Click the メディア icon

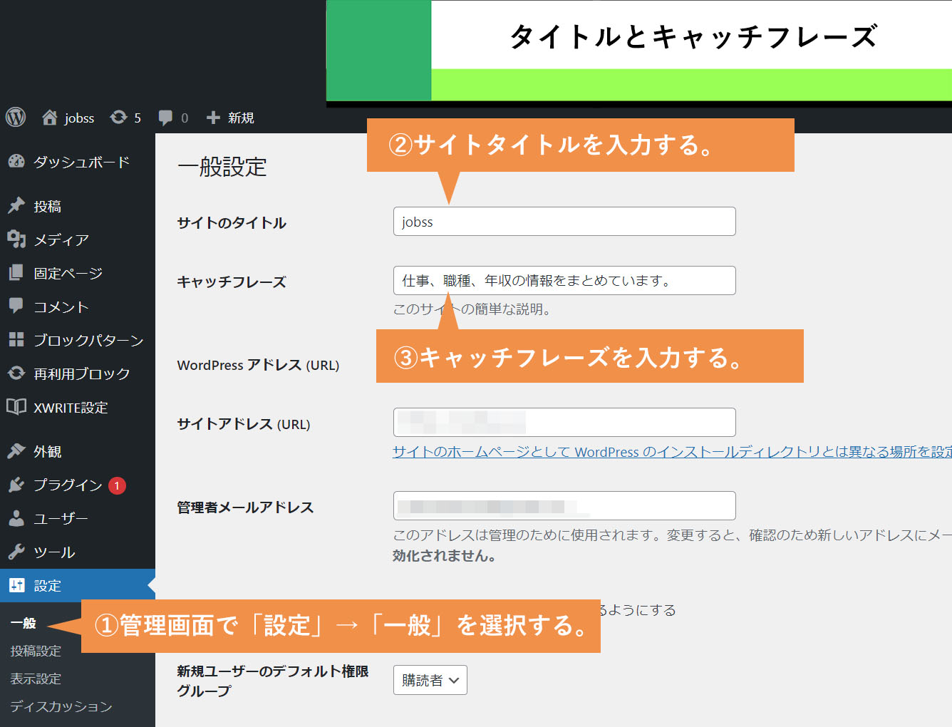(16, 239)
